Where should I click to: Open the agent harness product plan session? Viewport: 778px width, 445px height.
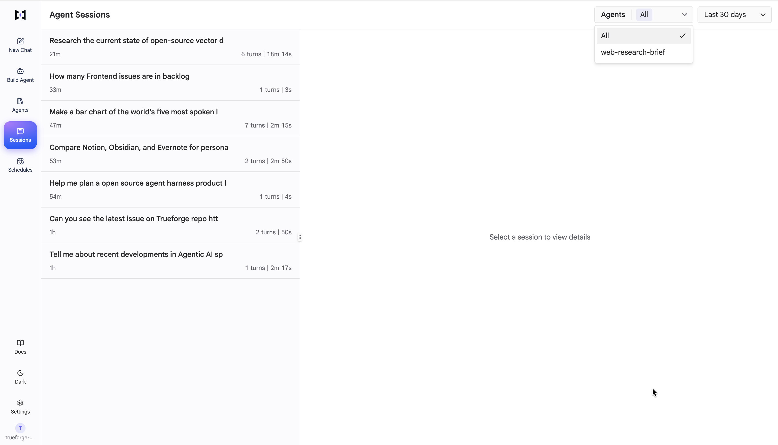point(170,189)
